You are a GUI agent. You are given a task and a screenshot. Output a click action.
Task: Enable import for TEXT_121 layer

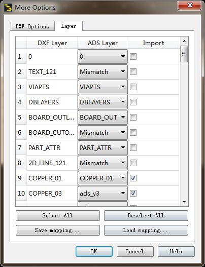pyautogui.click(x=133, y=72)
